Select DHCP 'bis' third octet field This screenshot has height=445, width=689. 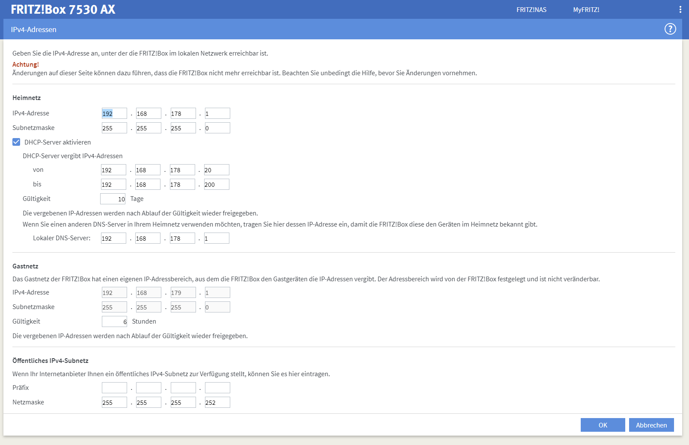tap(182, 184)
